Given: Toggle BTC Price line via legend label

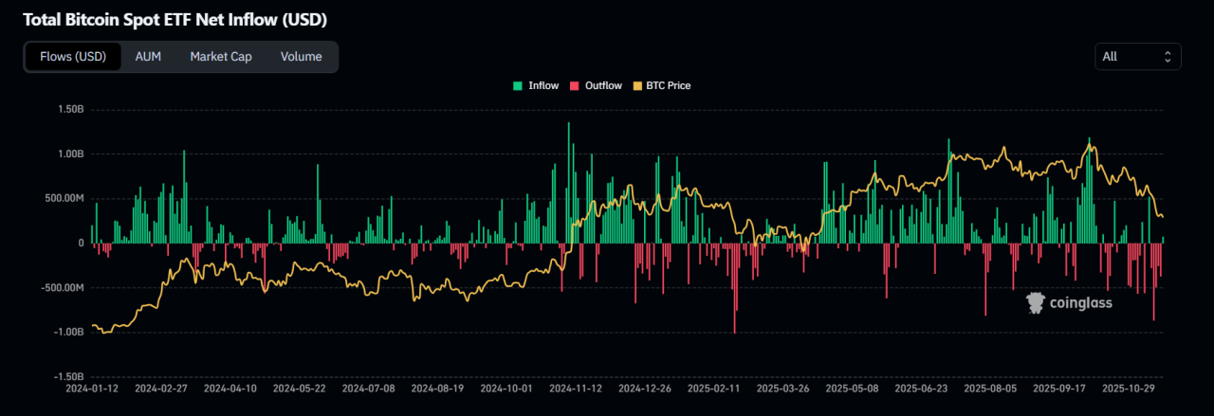Looking at the screenshot, I should (x=668, y=86).
